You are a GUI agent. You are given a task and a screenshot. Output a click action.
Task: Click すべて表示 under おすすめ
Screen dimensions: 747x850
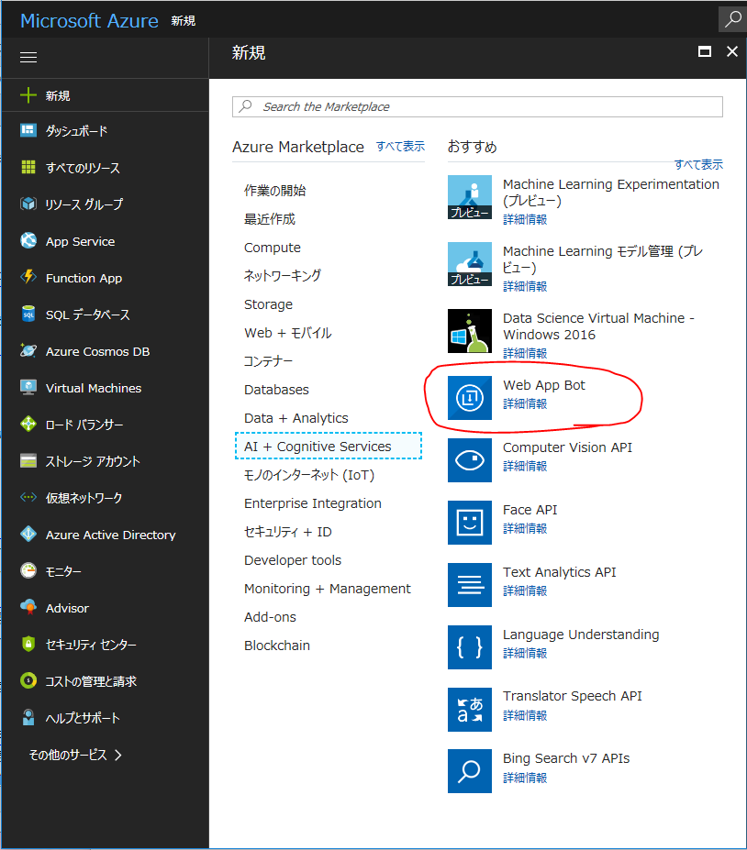click(698, 164)
